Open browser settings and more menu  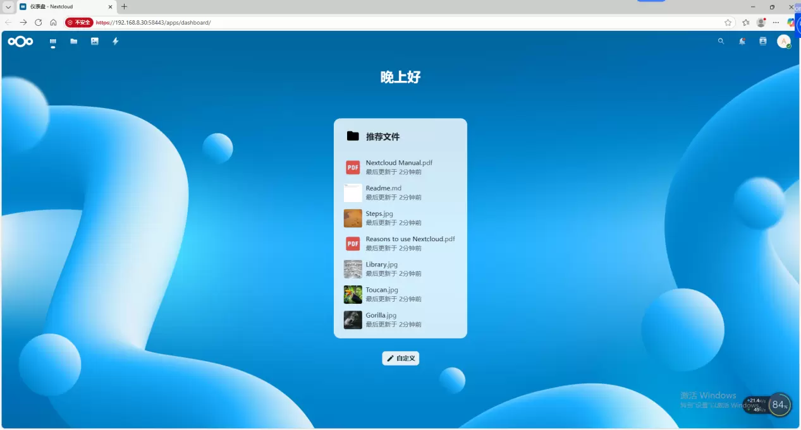coord(776,22)
